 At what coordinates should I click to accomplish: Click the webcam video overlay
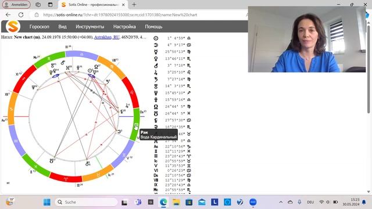pos(307,39)
